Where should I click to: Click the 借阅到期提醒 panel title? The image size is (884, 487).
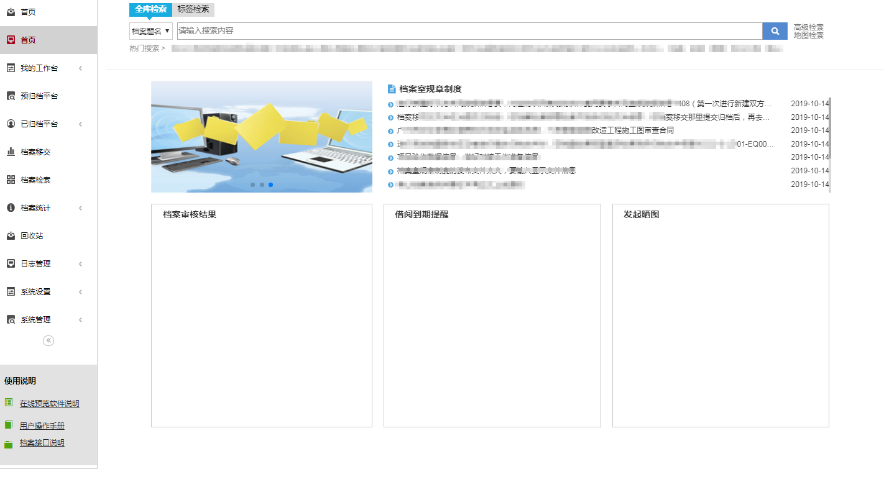click(421, 214)
